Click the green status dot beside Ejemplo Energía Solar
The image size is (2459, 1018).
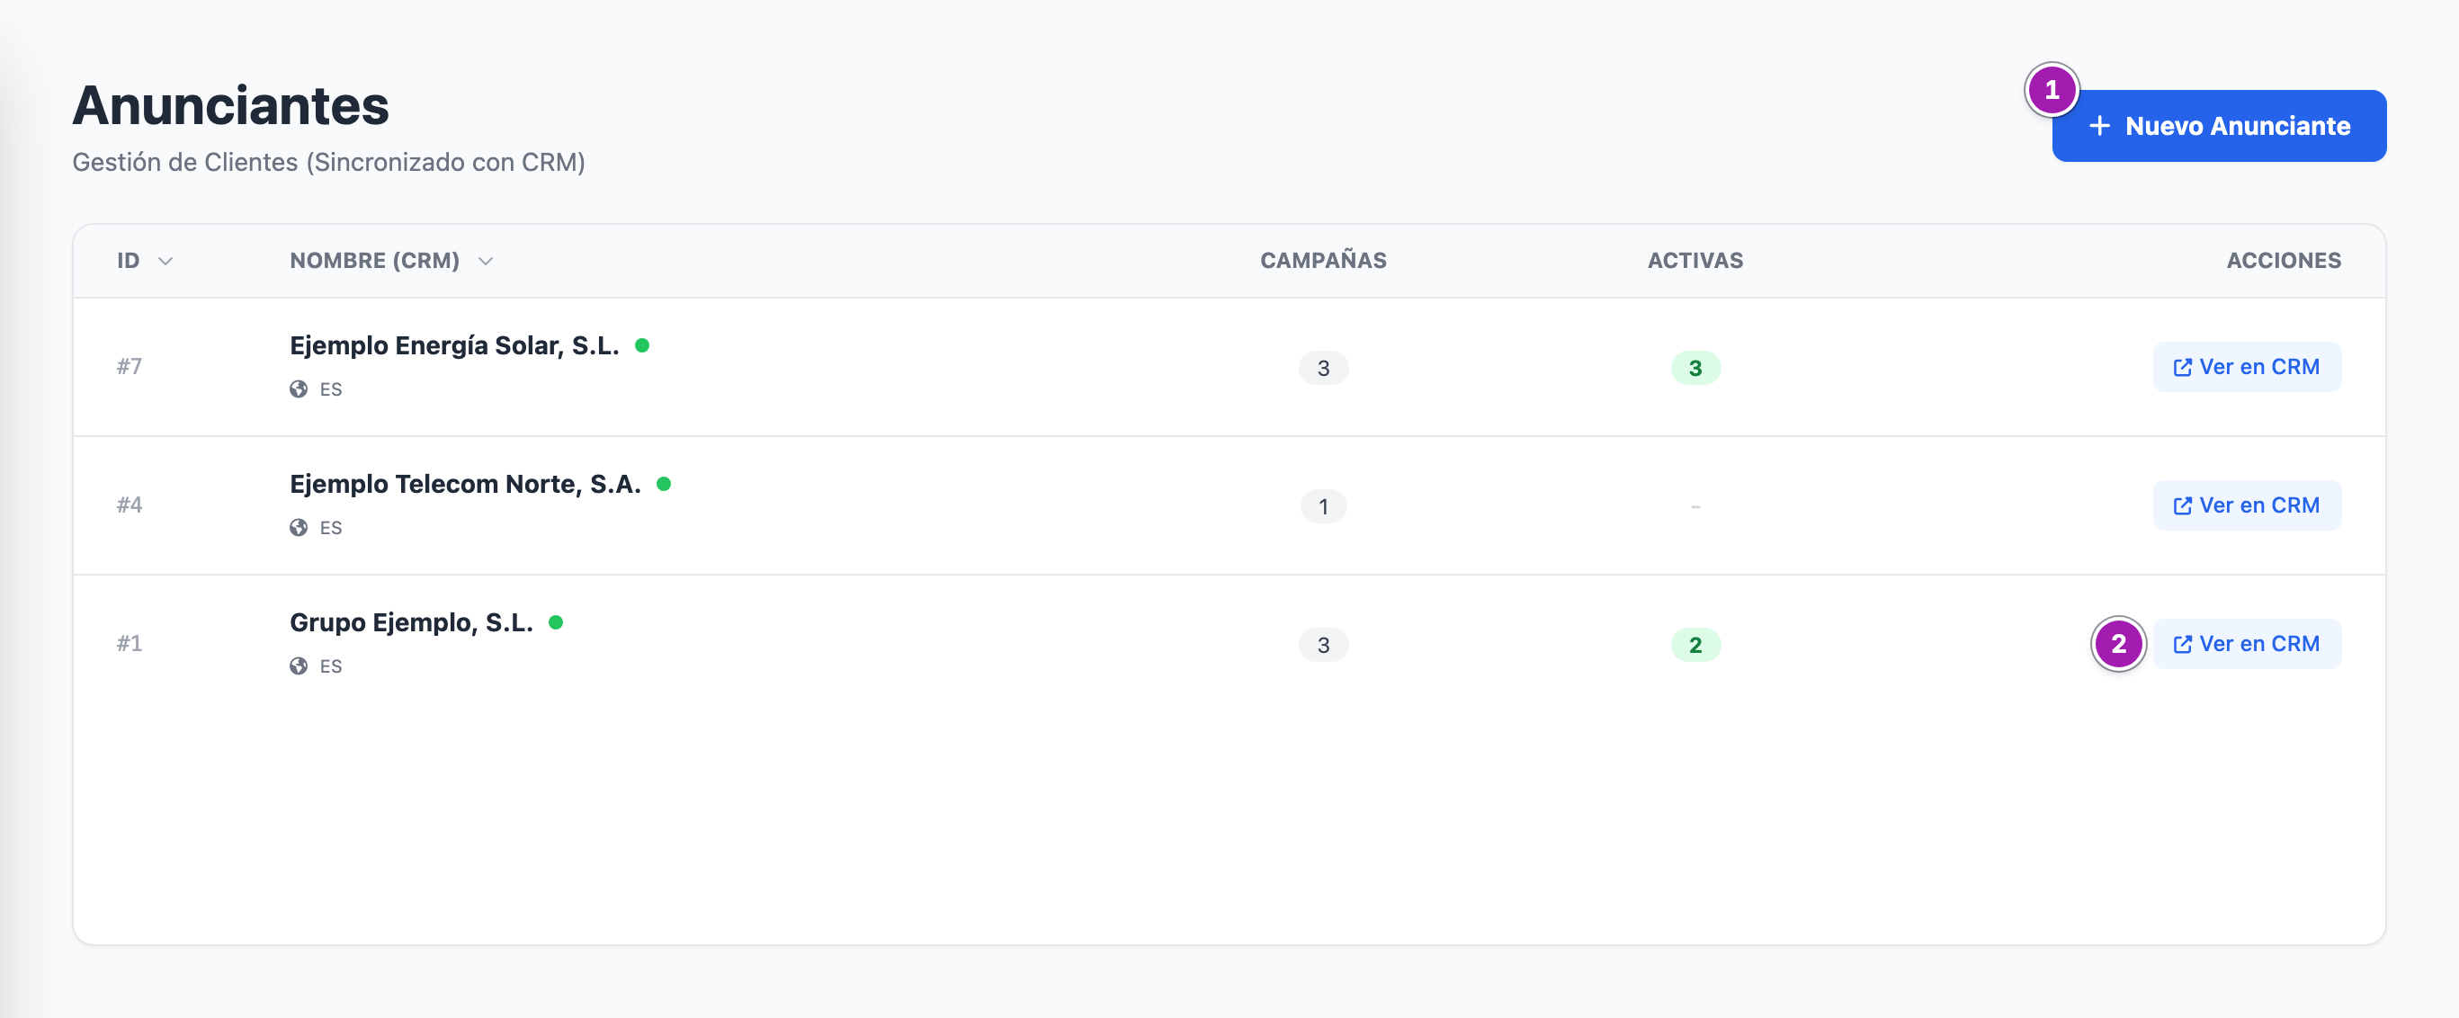click(x=642, y=345)
